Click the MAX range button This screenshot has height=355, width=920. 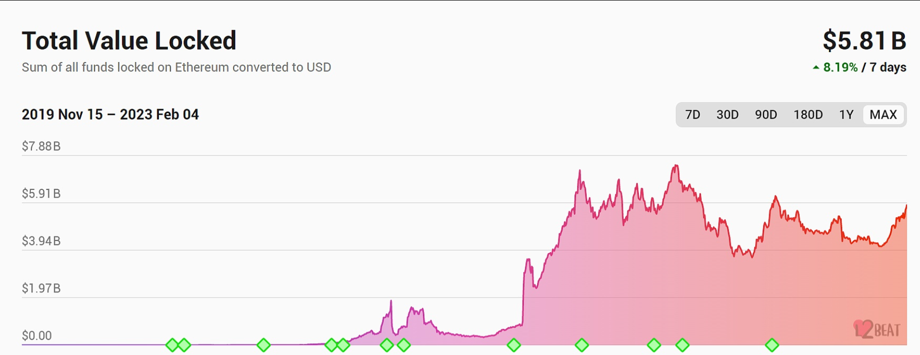click(x=883, y=115)
